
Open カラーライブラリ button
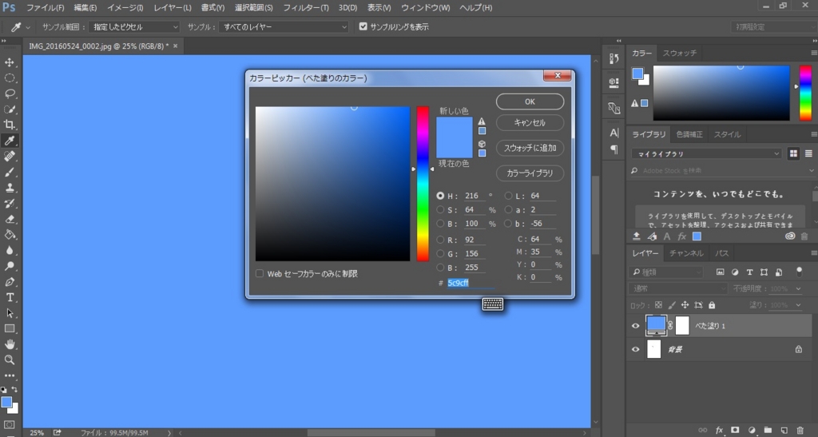(x=530, y=173)
